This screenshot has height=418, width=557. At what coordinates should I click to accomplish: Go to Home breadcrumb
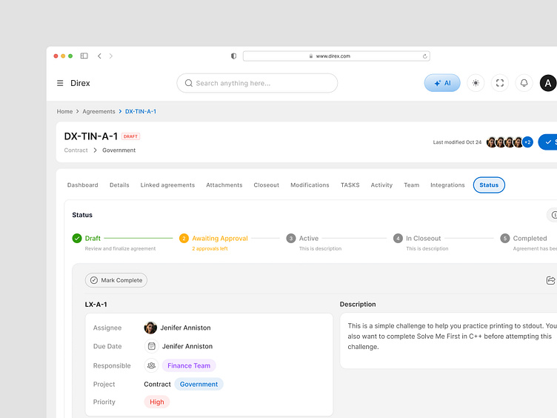pos(64,112)
